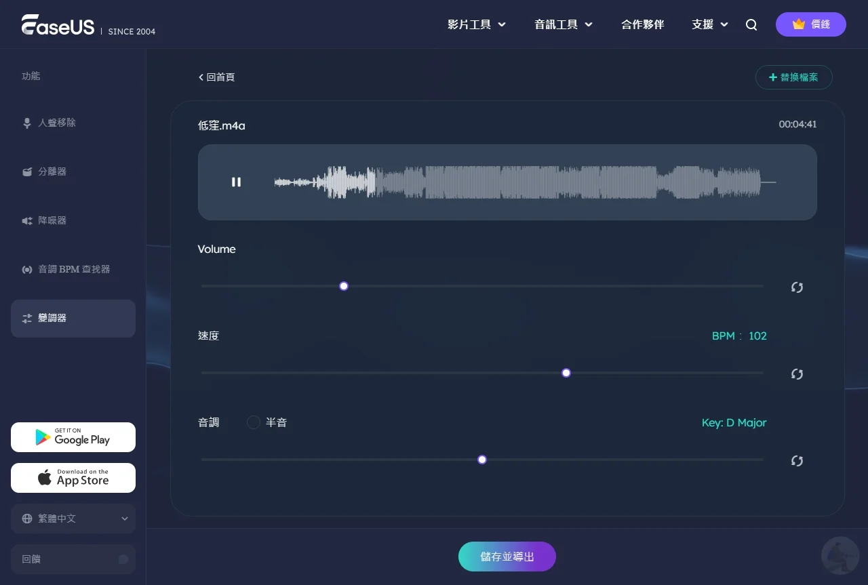Select 變調器 in the sidebar
The width and height of the screenshot is (868, 585).
point(73,318)
